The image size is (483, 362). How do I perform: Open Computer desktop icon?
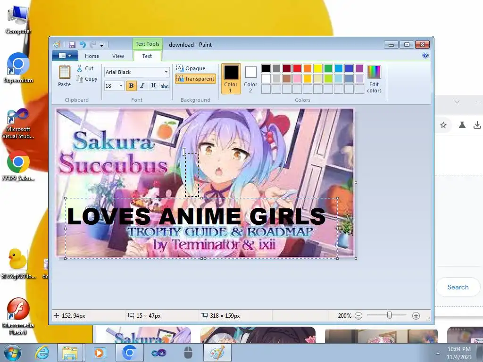(x=18, y=20)
